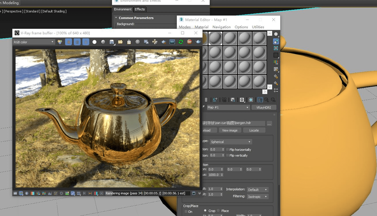Enable monochromatic mode (grey sphere icon)
This screenshot has height=216, width=377.
click(x=103, y=42)
